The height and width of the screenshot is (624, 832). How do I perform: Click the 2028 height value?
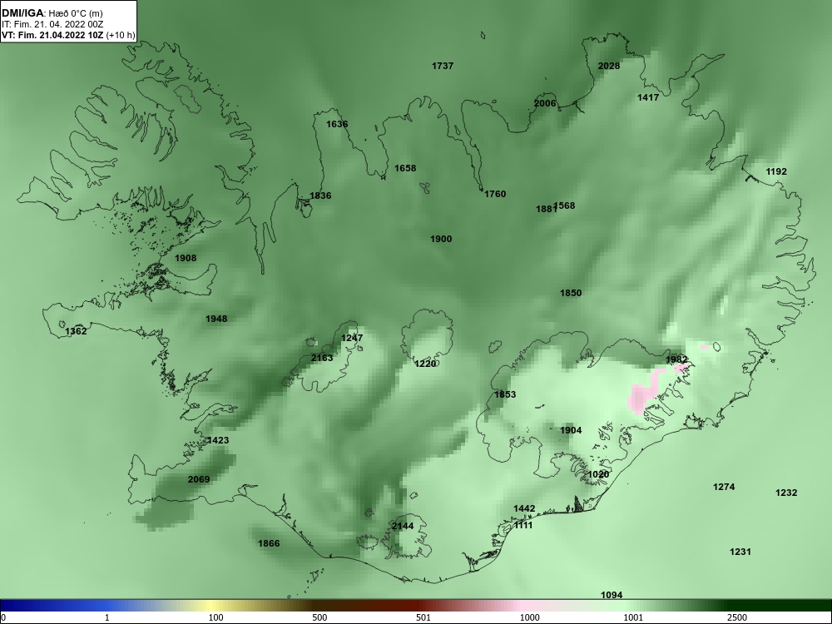pyautogui.click(x=609, y=66)
